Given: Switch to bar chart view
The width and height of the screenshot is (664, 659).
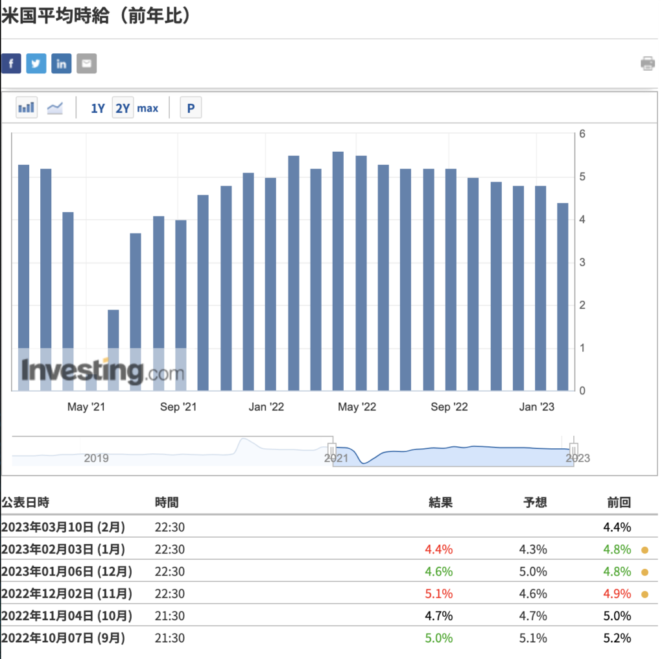Looking at the screenshot, I should tap(26, 108).
